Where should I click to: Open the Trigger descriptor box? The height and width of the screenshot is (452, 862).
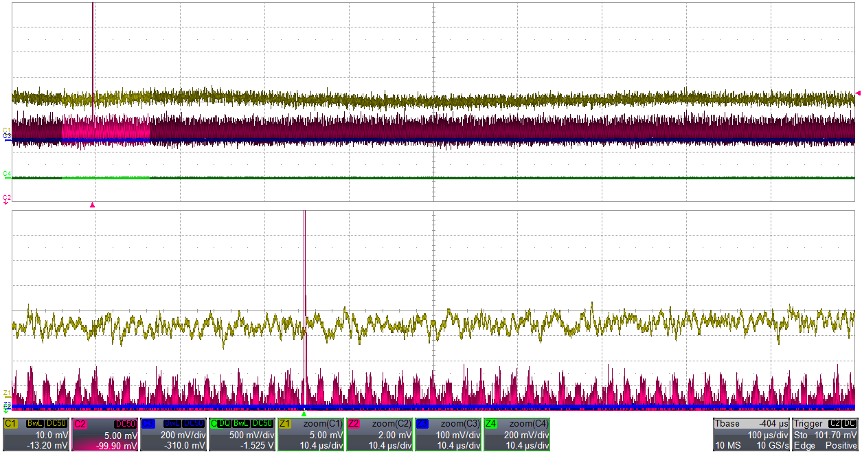pos(826,435)
